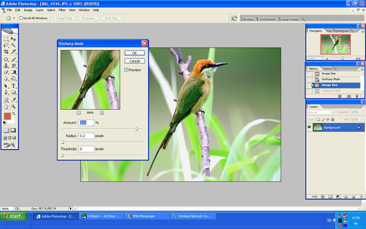Click the Actual Pixels button

[x=64, y=18]
